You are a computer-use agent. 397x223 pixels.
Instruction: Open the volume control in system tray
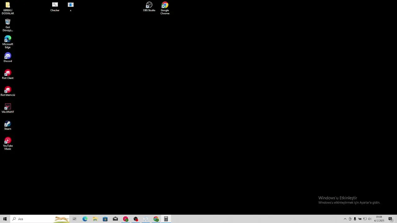[370, 219]
